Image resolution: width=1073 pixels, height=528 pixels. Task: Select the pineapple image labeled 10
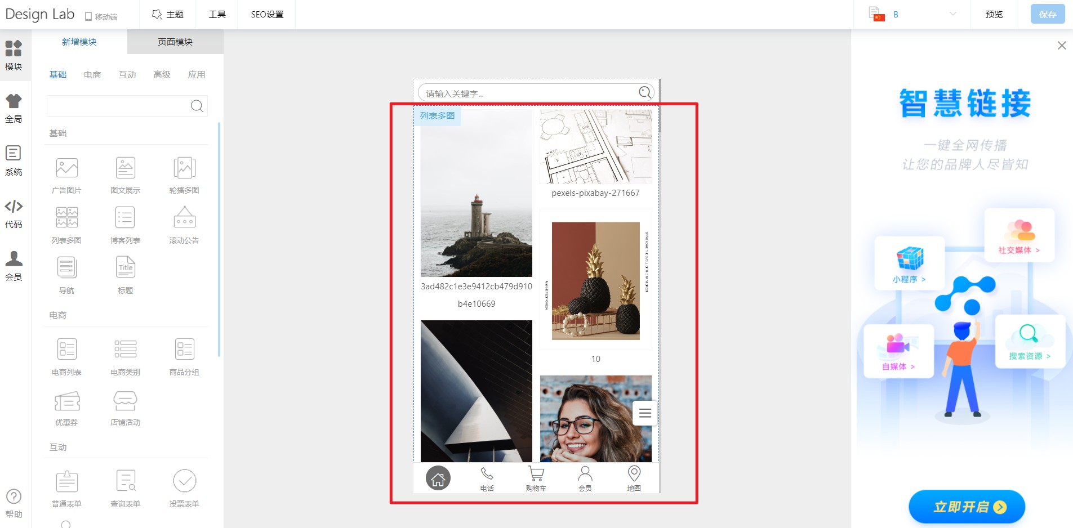[x=596, y=280]
